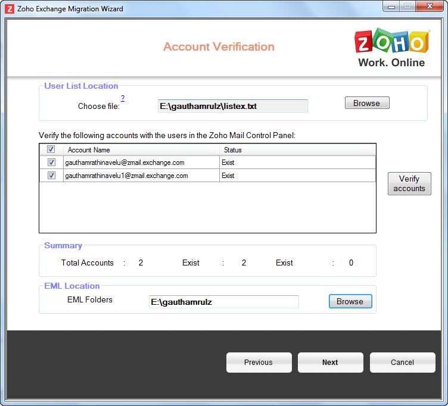Image resolution: width=448 pixels, height=406 pixels.
Task: Minimize the Migration Wizard window
Action: tap(391, 7)
